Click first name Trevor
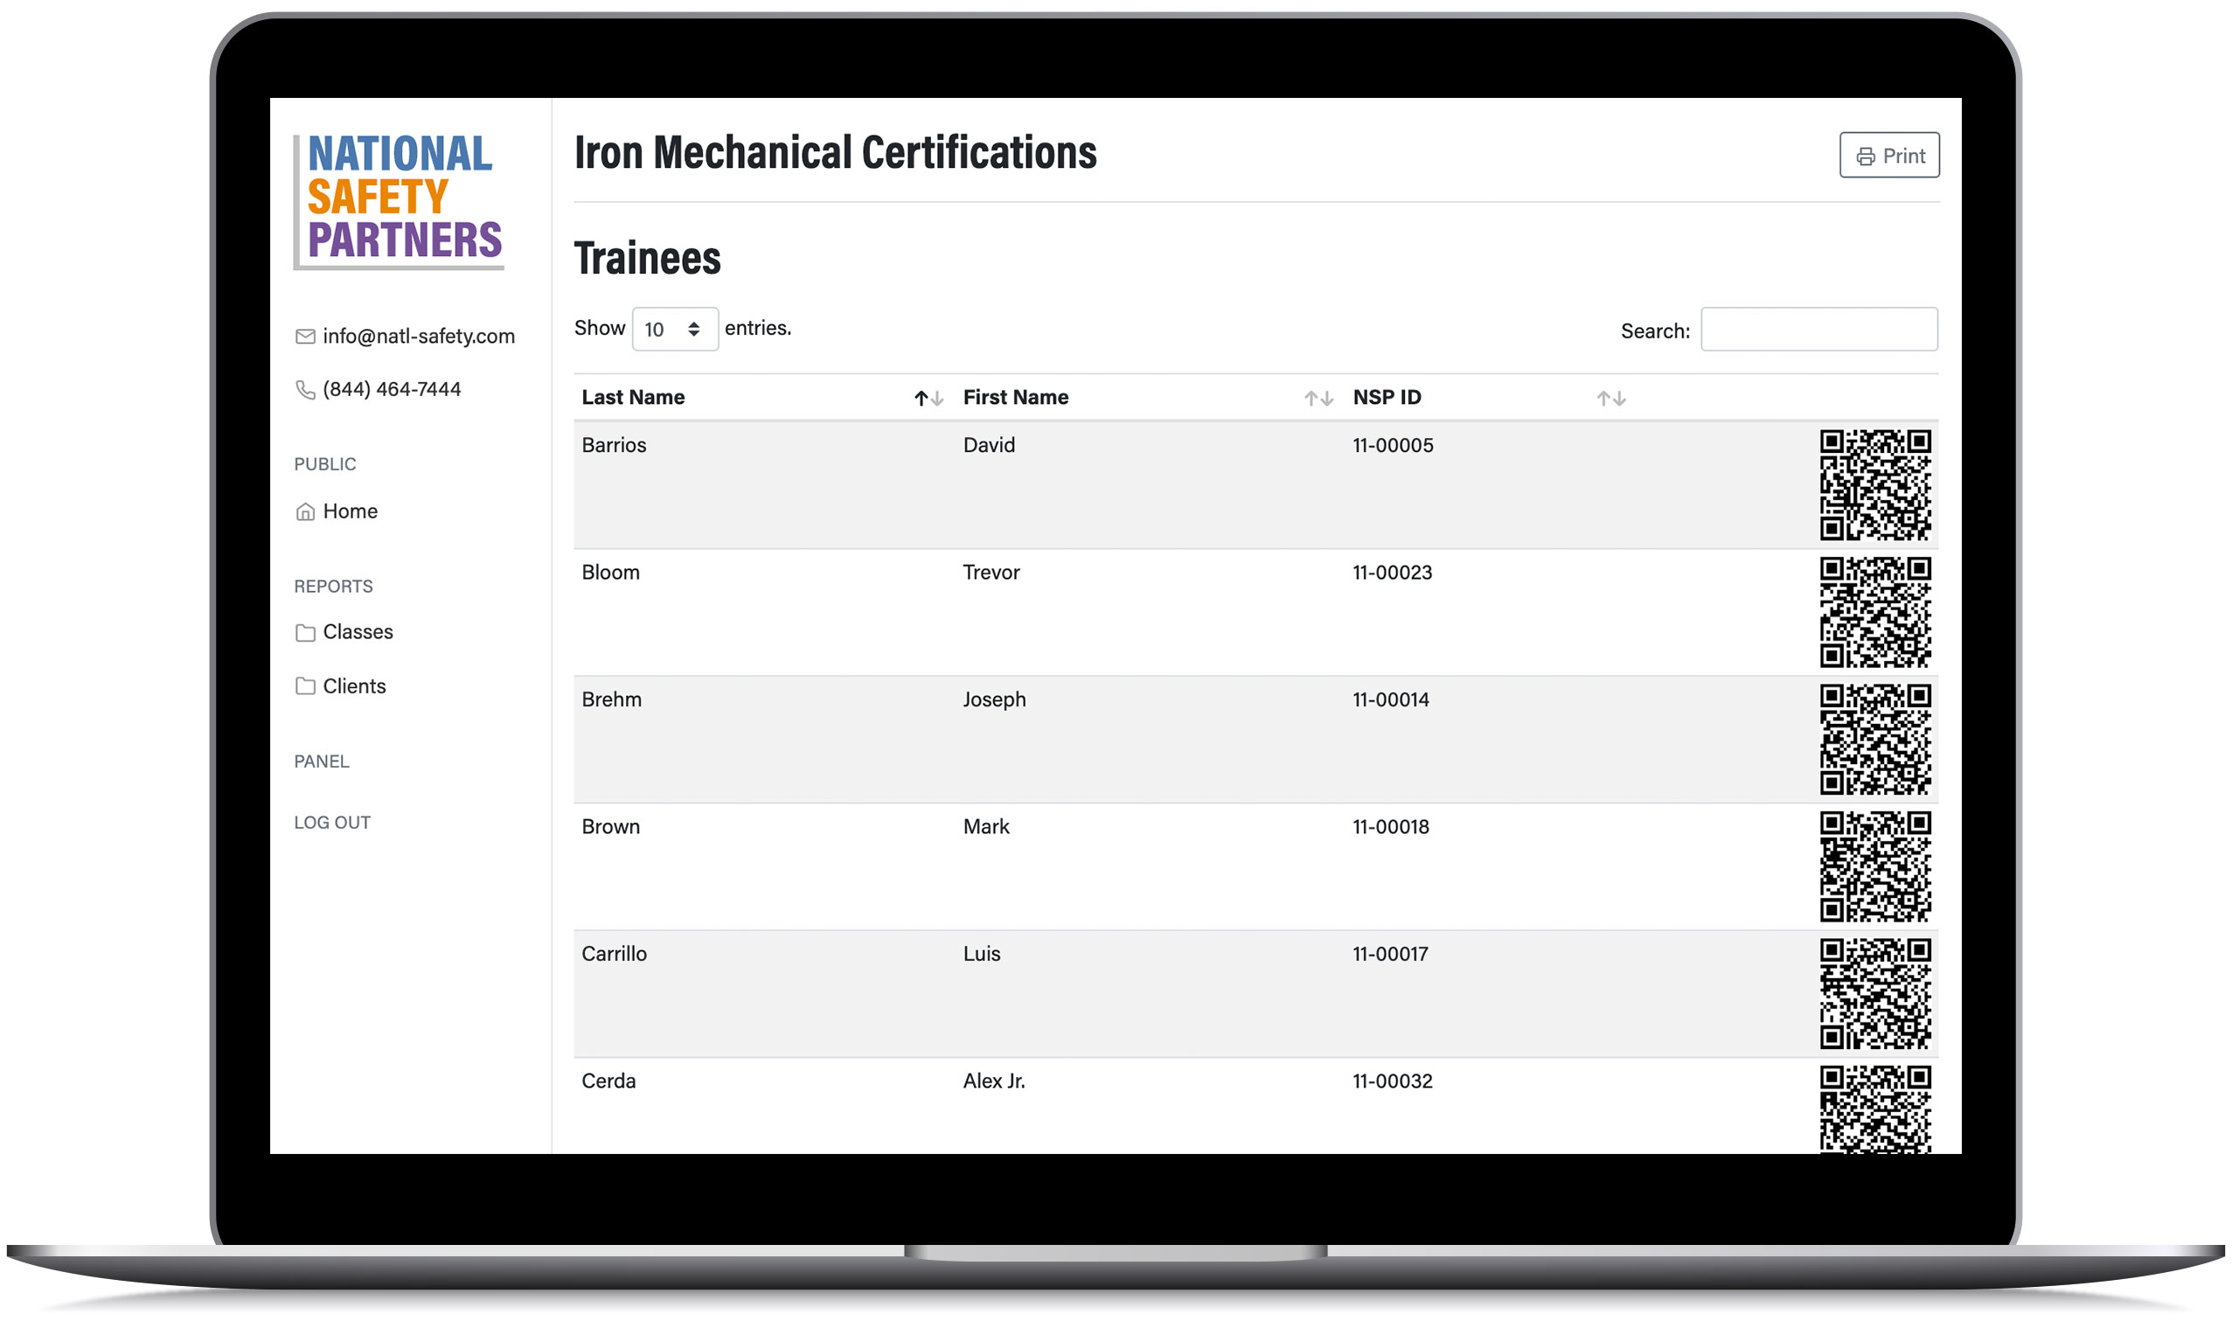 [991, 572]
